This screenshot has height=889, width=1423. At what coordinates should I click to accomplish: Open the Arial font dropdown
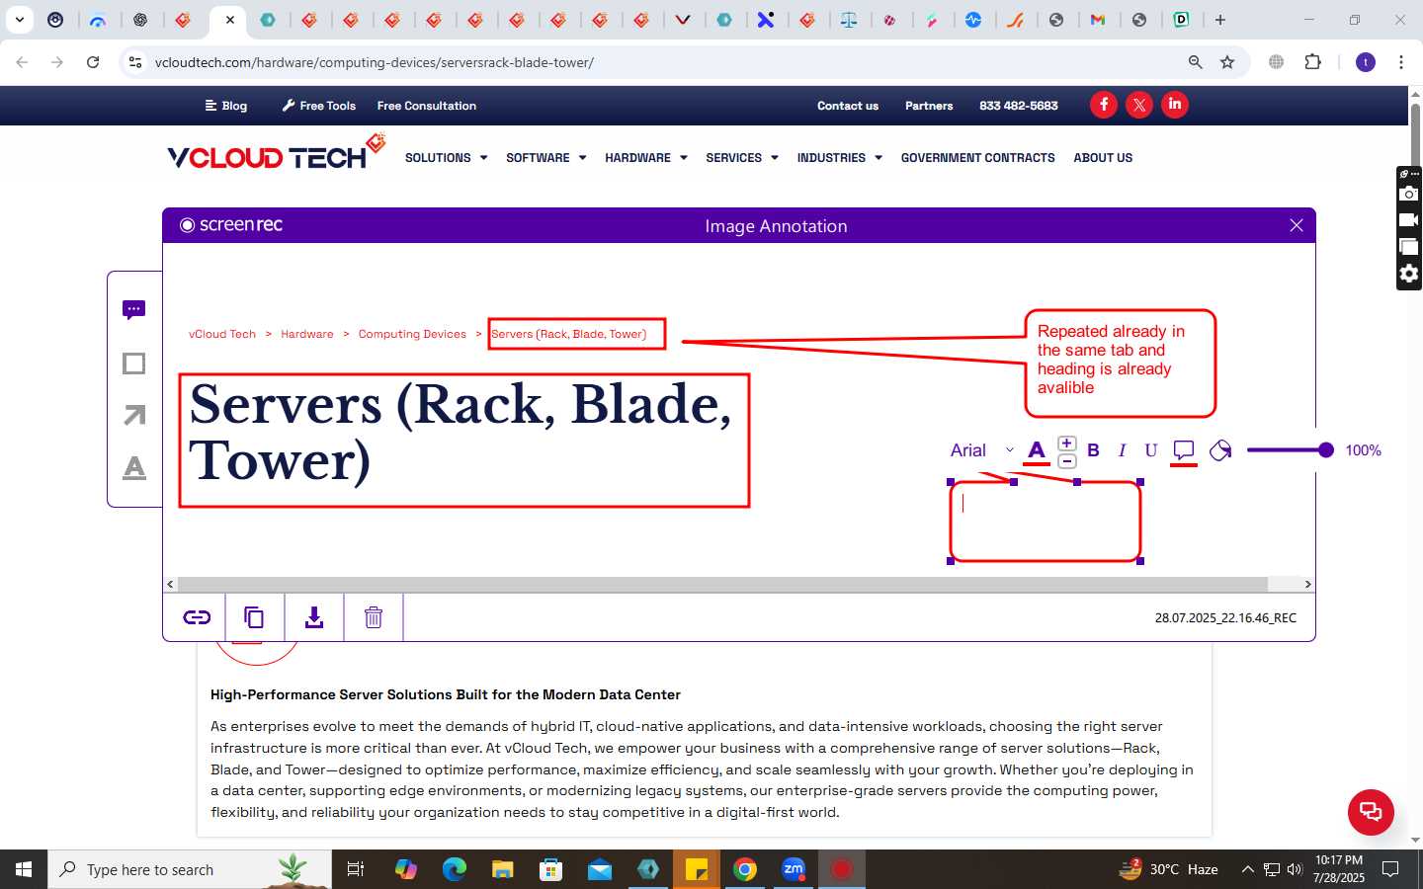pyautogui.click(x=982, y=450)
